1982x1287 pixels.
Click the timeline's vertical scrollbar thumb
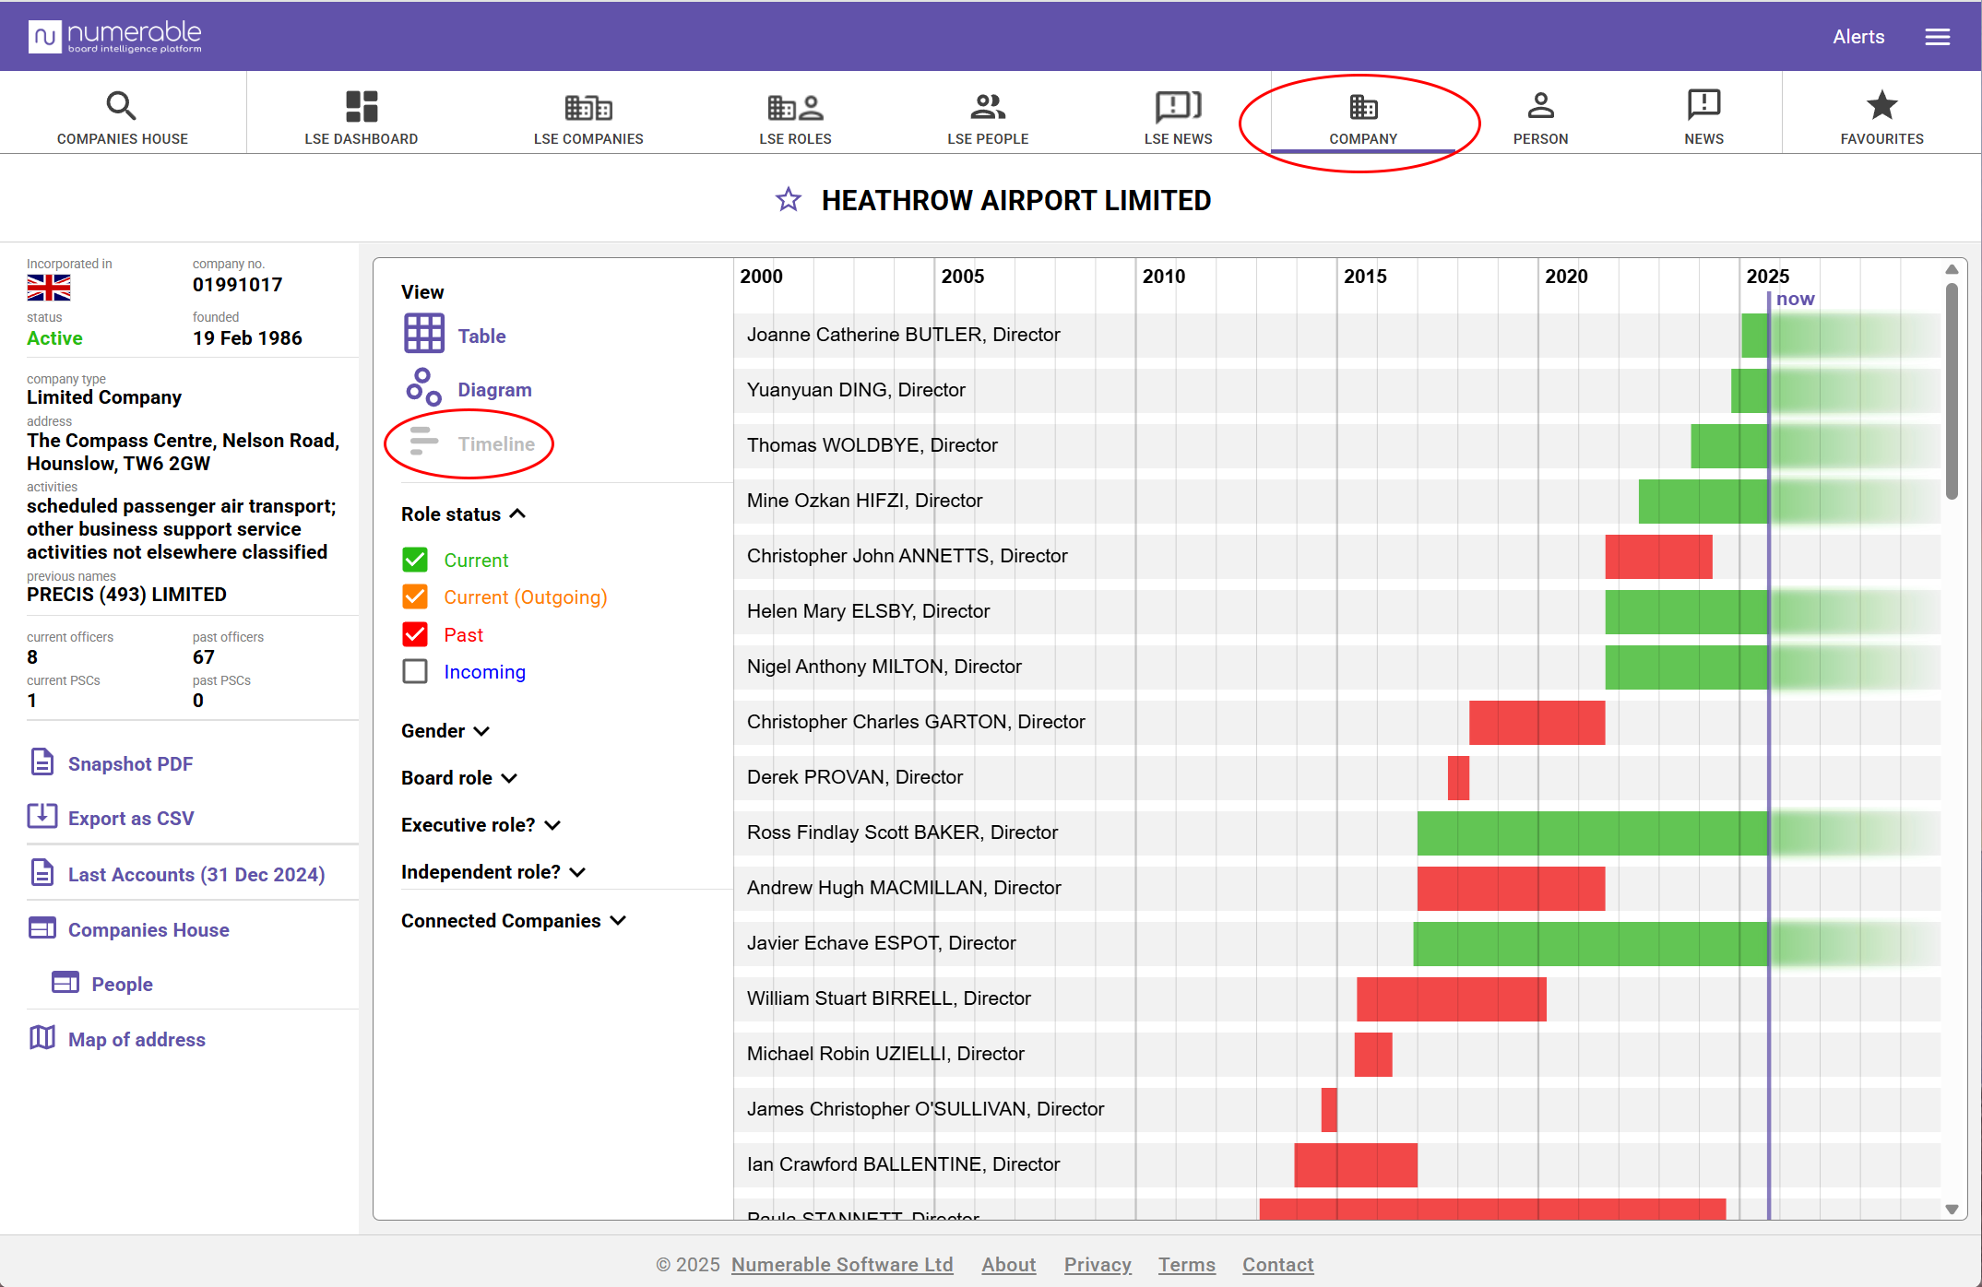click(x=1952, y=392)
